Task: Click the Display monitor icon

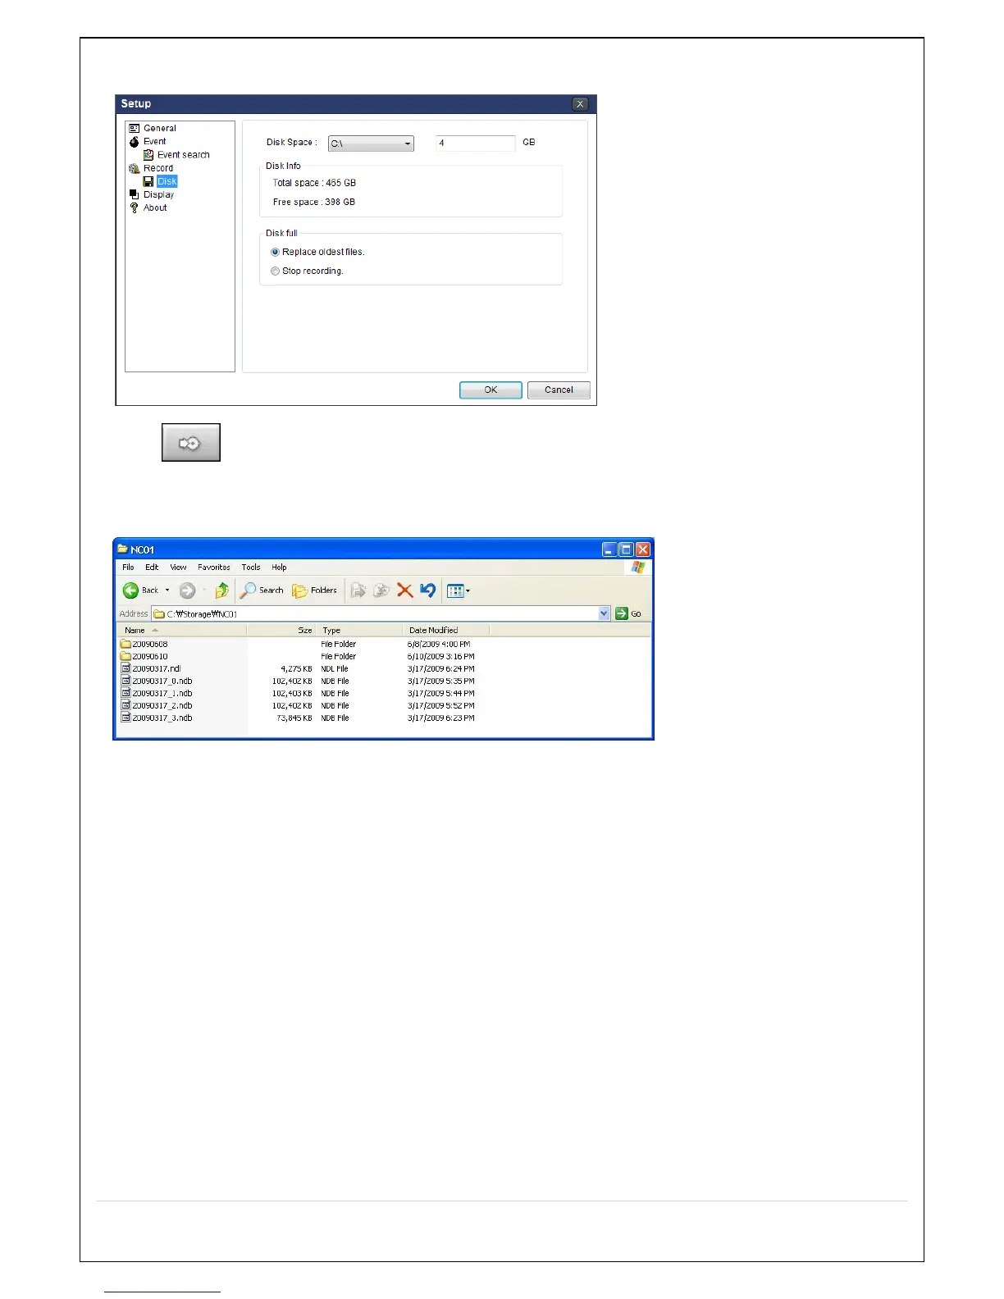Action: (135, 194)
